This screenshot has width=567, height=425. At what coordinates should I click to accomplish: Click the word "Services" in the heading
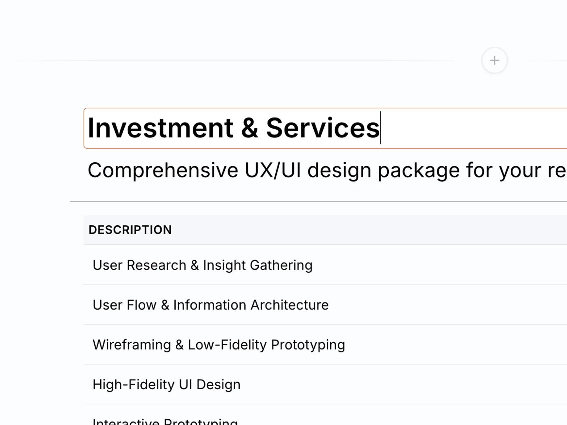tap(322, 128)
